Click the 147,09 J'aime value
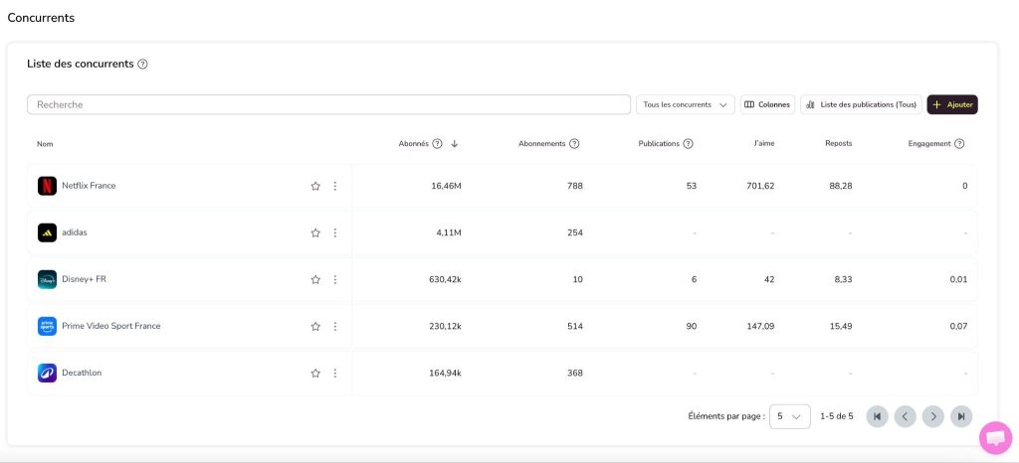 pos(760,326)
